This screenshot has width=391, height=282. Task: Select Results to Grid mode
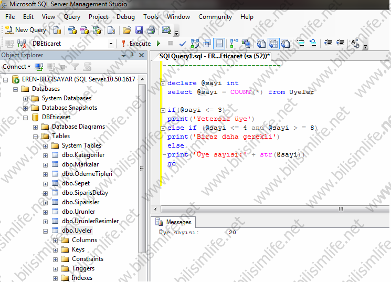pyautogui.click(x=273, y=44)
